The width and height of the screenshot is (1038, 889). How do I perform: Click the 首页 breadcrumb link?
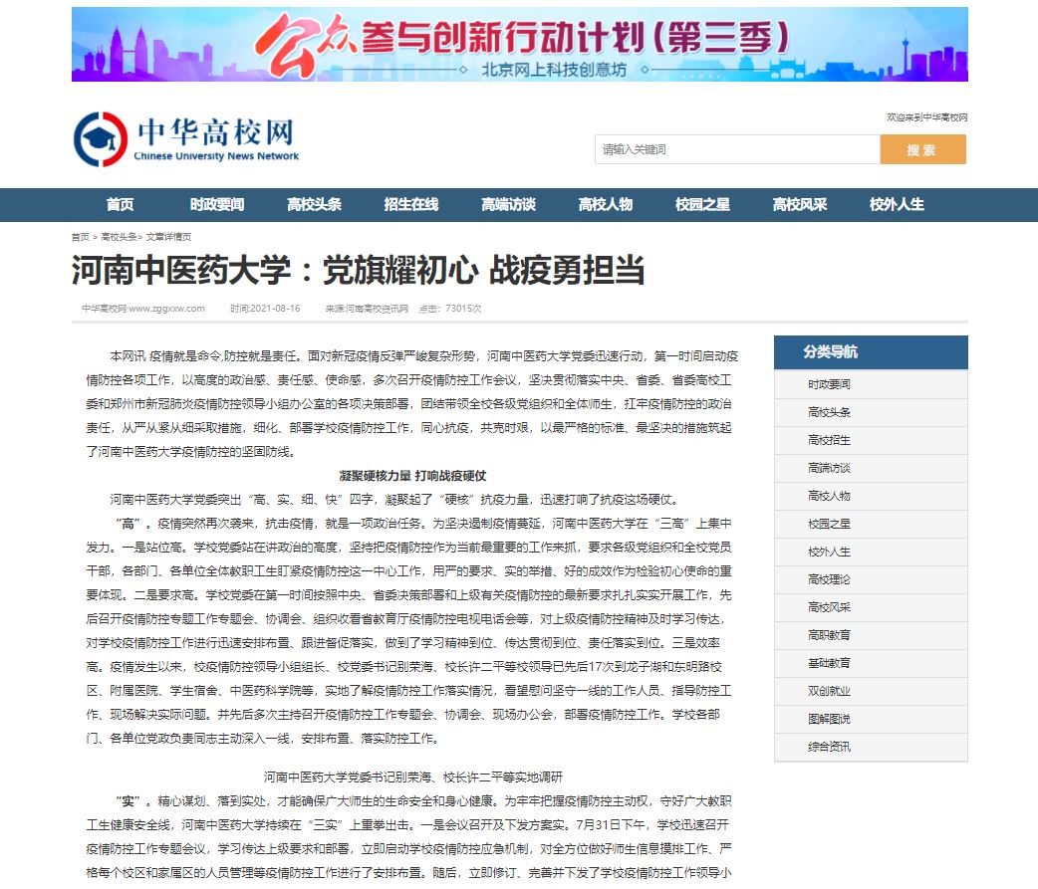tap(80, 237)
